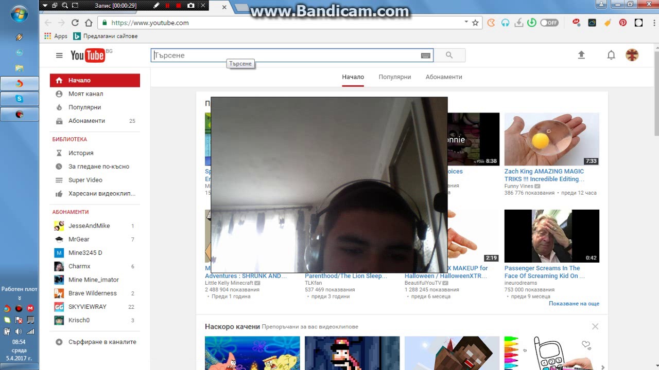Screen dimensions: 659x370
Task: Click the Показване на още link
Action: (574, 304)
